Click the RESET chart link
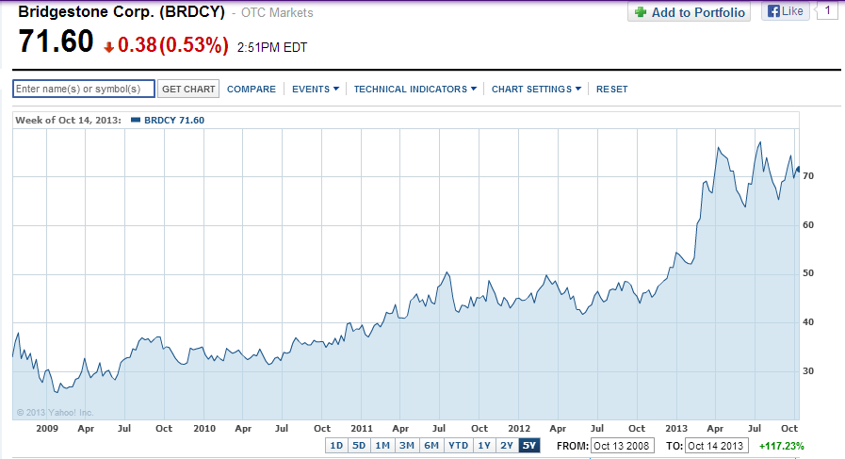The image size is (845, 459). coord(611,89)
